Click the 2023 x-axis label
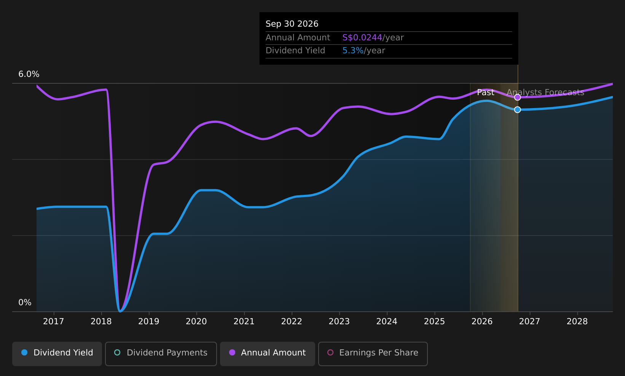Viewport: 625px width, 376px height. tap(339, 322)
